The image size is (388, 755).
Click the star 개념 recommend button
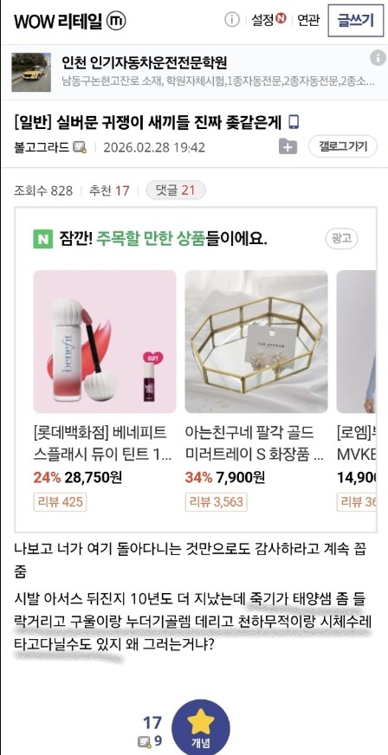click(201, 727)
